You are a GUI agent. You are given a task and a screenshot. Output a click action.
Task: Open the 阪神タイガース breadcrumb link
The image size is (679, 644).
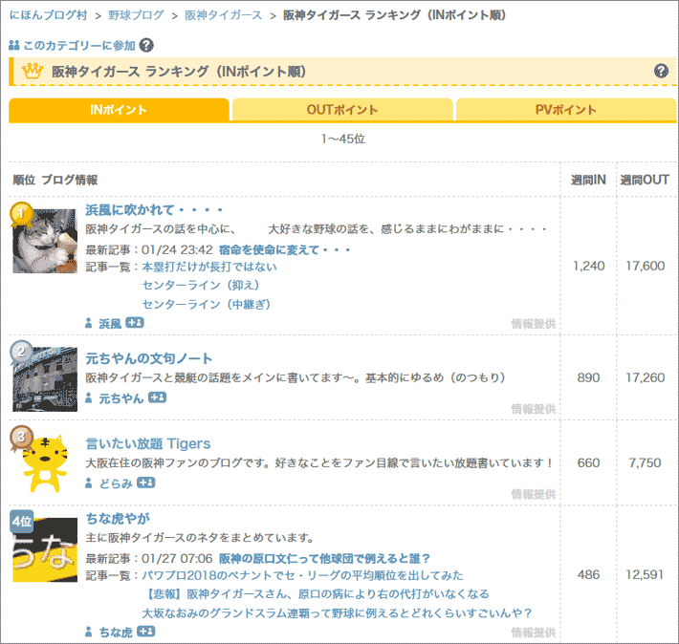pyautogui.click(x=224, y=15)
